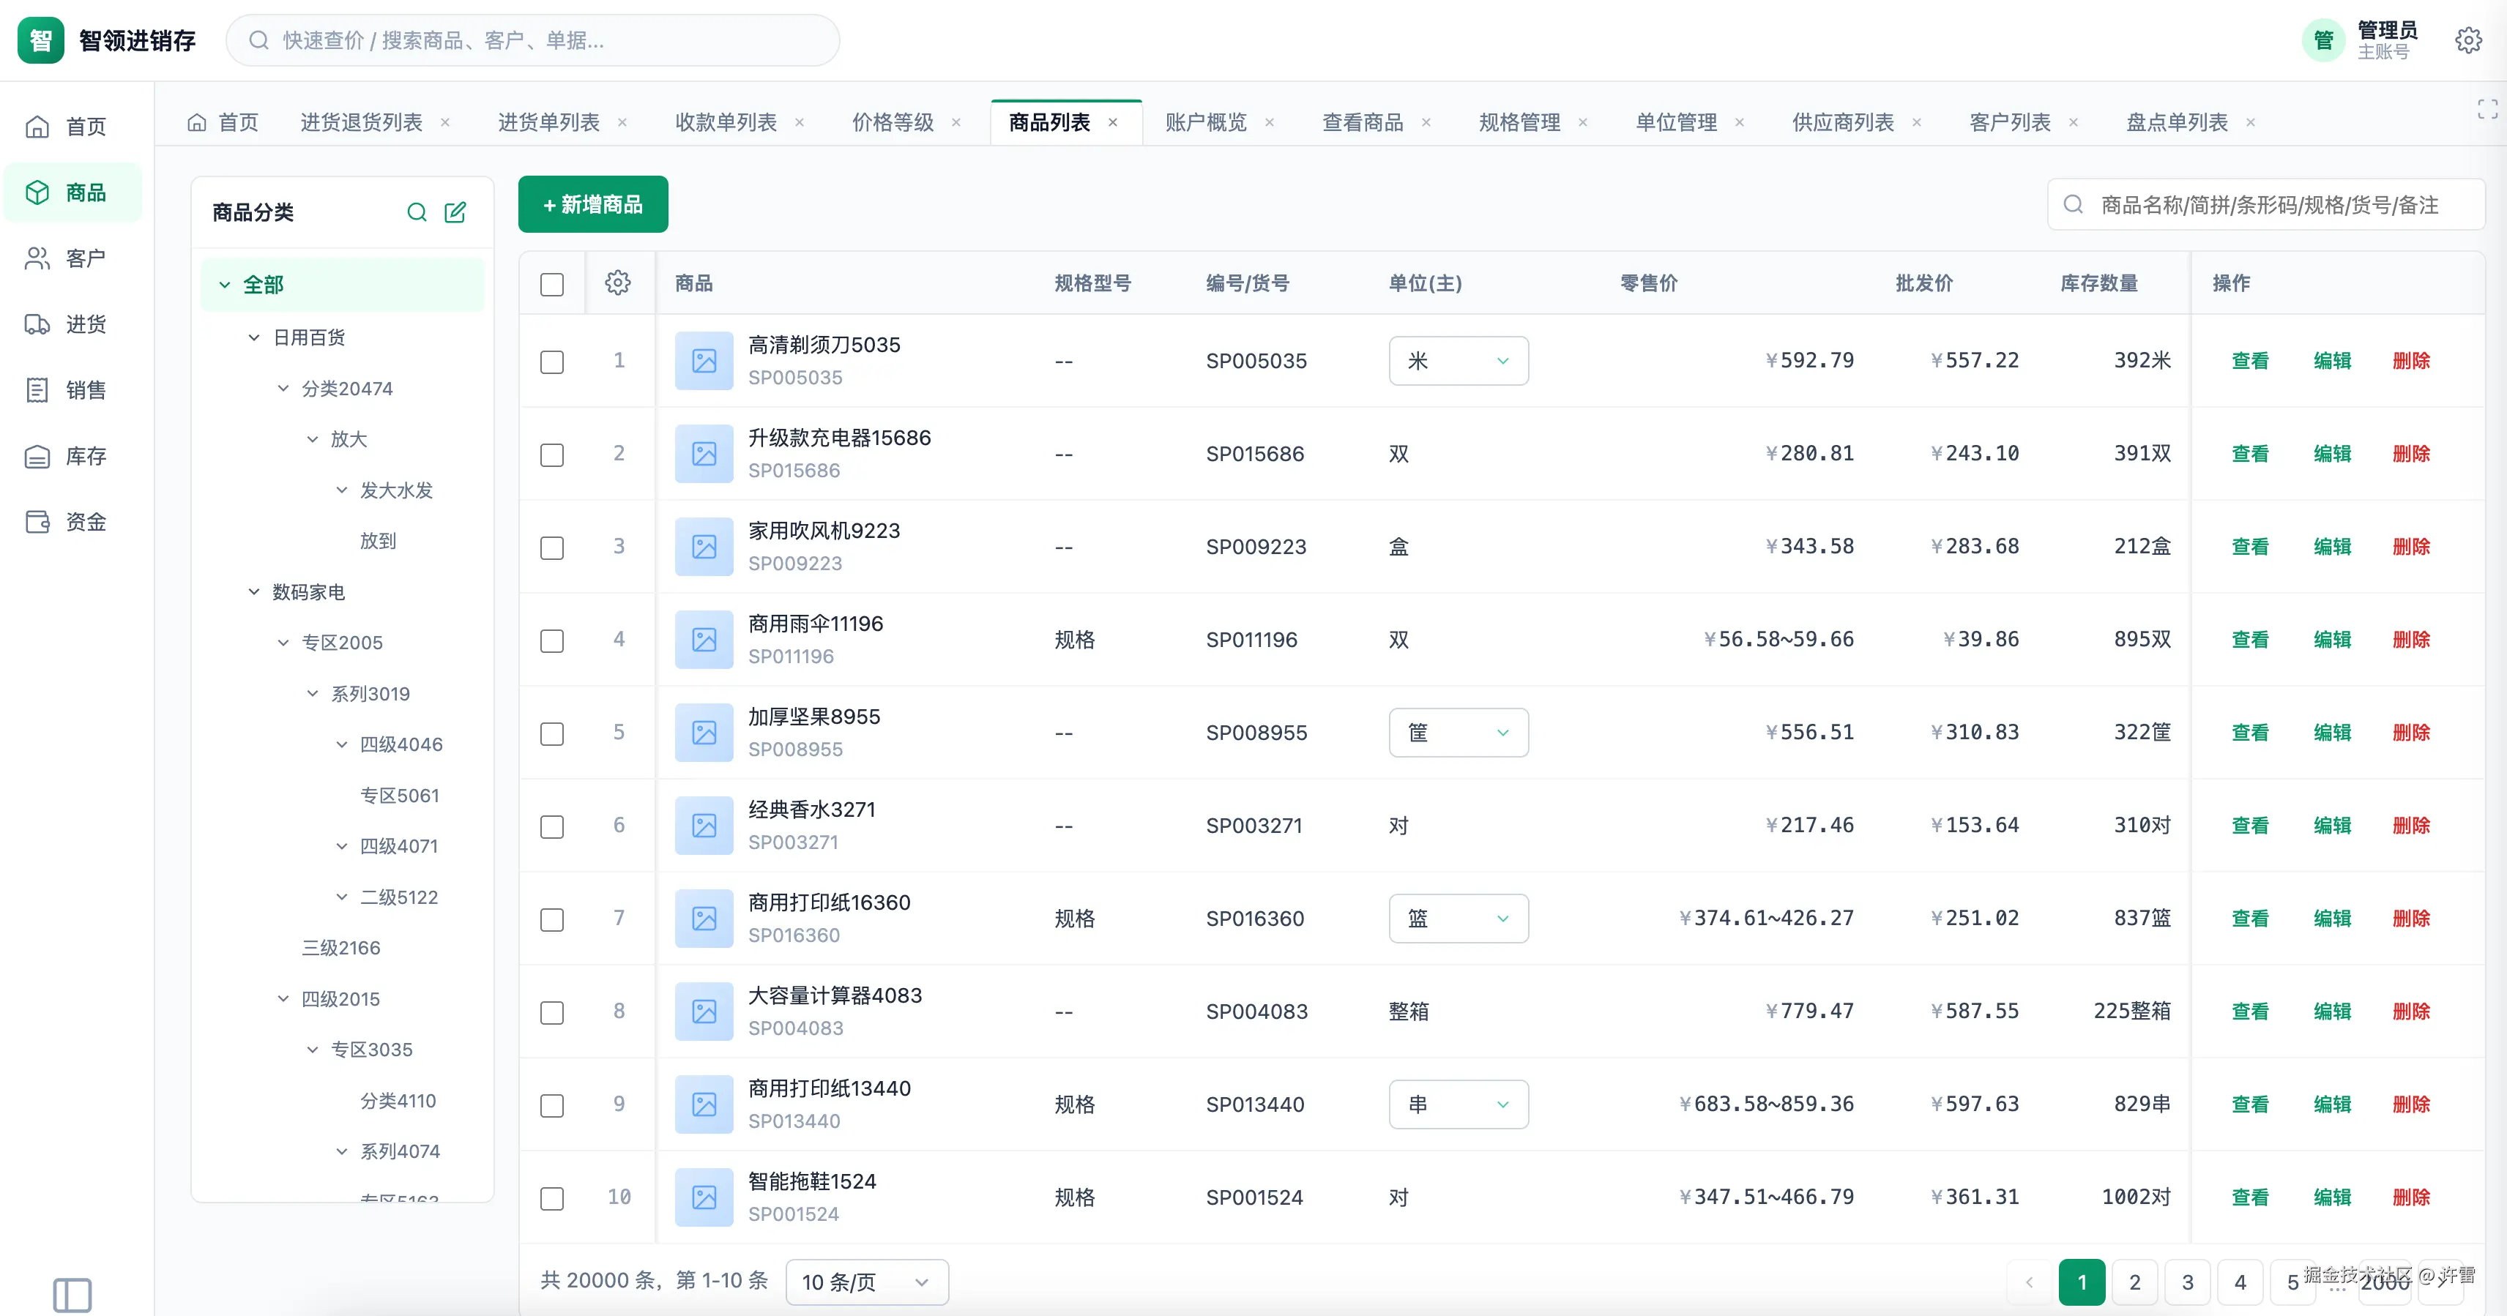Toggle fullscreen icon beside the tabs
Screen dimensions: 2507x1316
(2487, 109)
